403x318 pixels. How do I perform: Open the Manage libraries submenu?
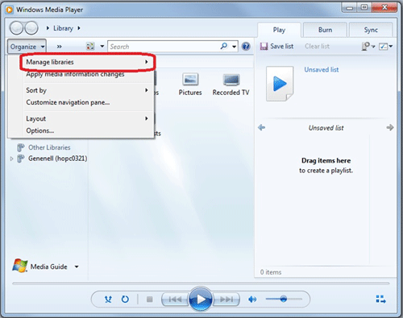pyautogui.click(x=87, y=62)
